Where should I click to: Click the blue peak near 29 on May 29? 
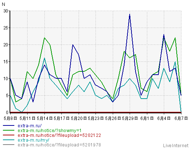click(130, 15)
